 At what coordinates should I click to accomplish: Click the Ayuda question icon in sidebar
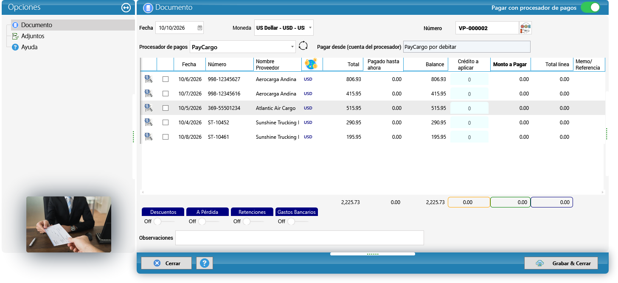pyautogui.click(x=15, y=47)
